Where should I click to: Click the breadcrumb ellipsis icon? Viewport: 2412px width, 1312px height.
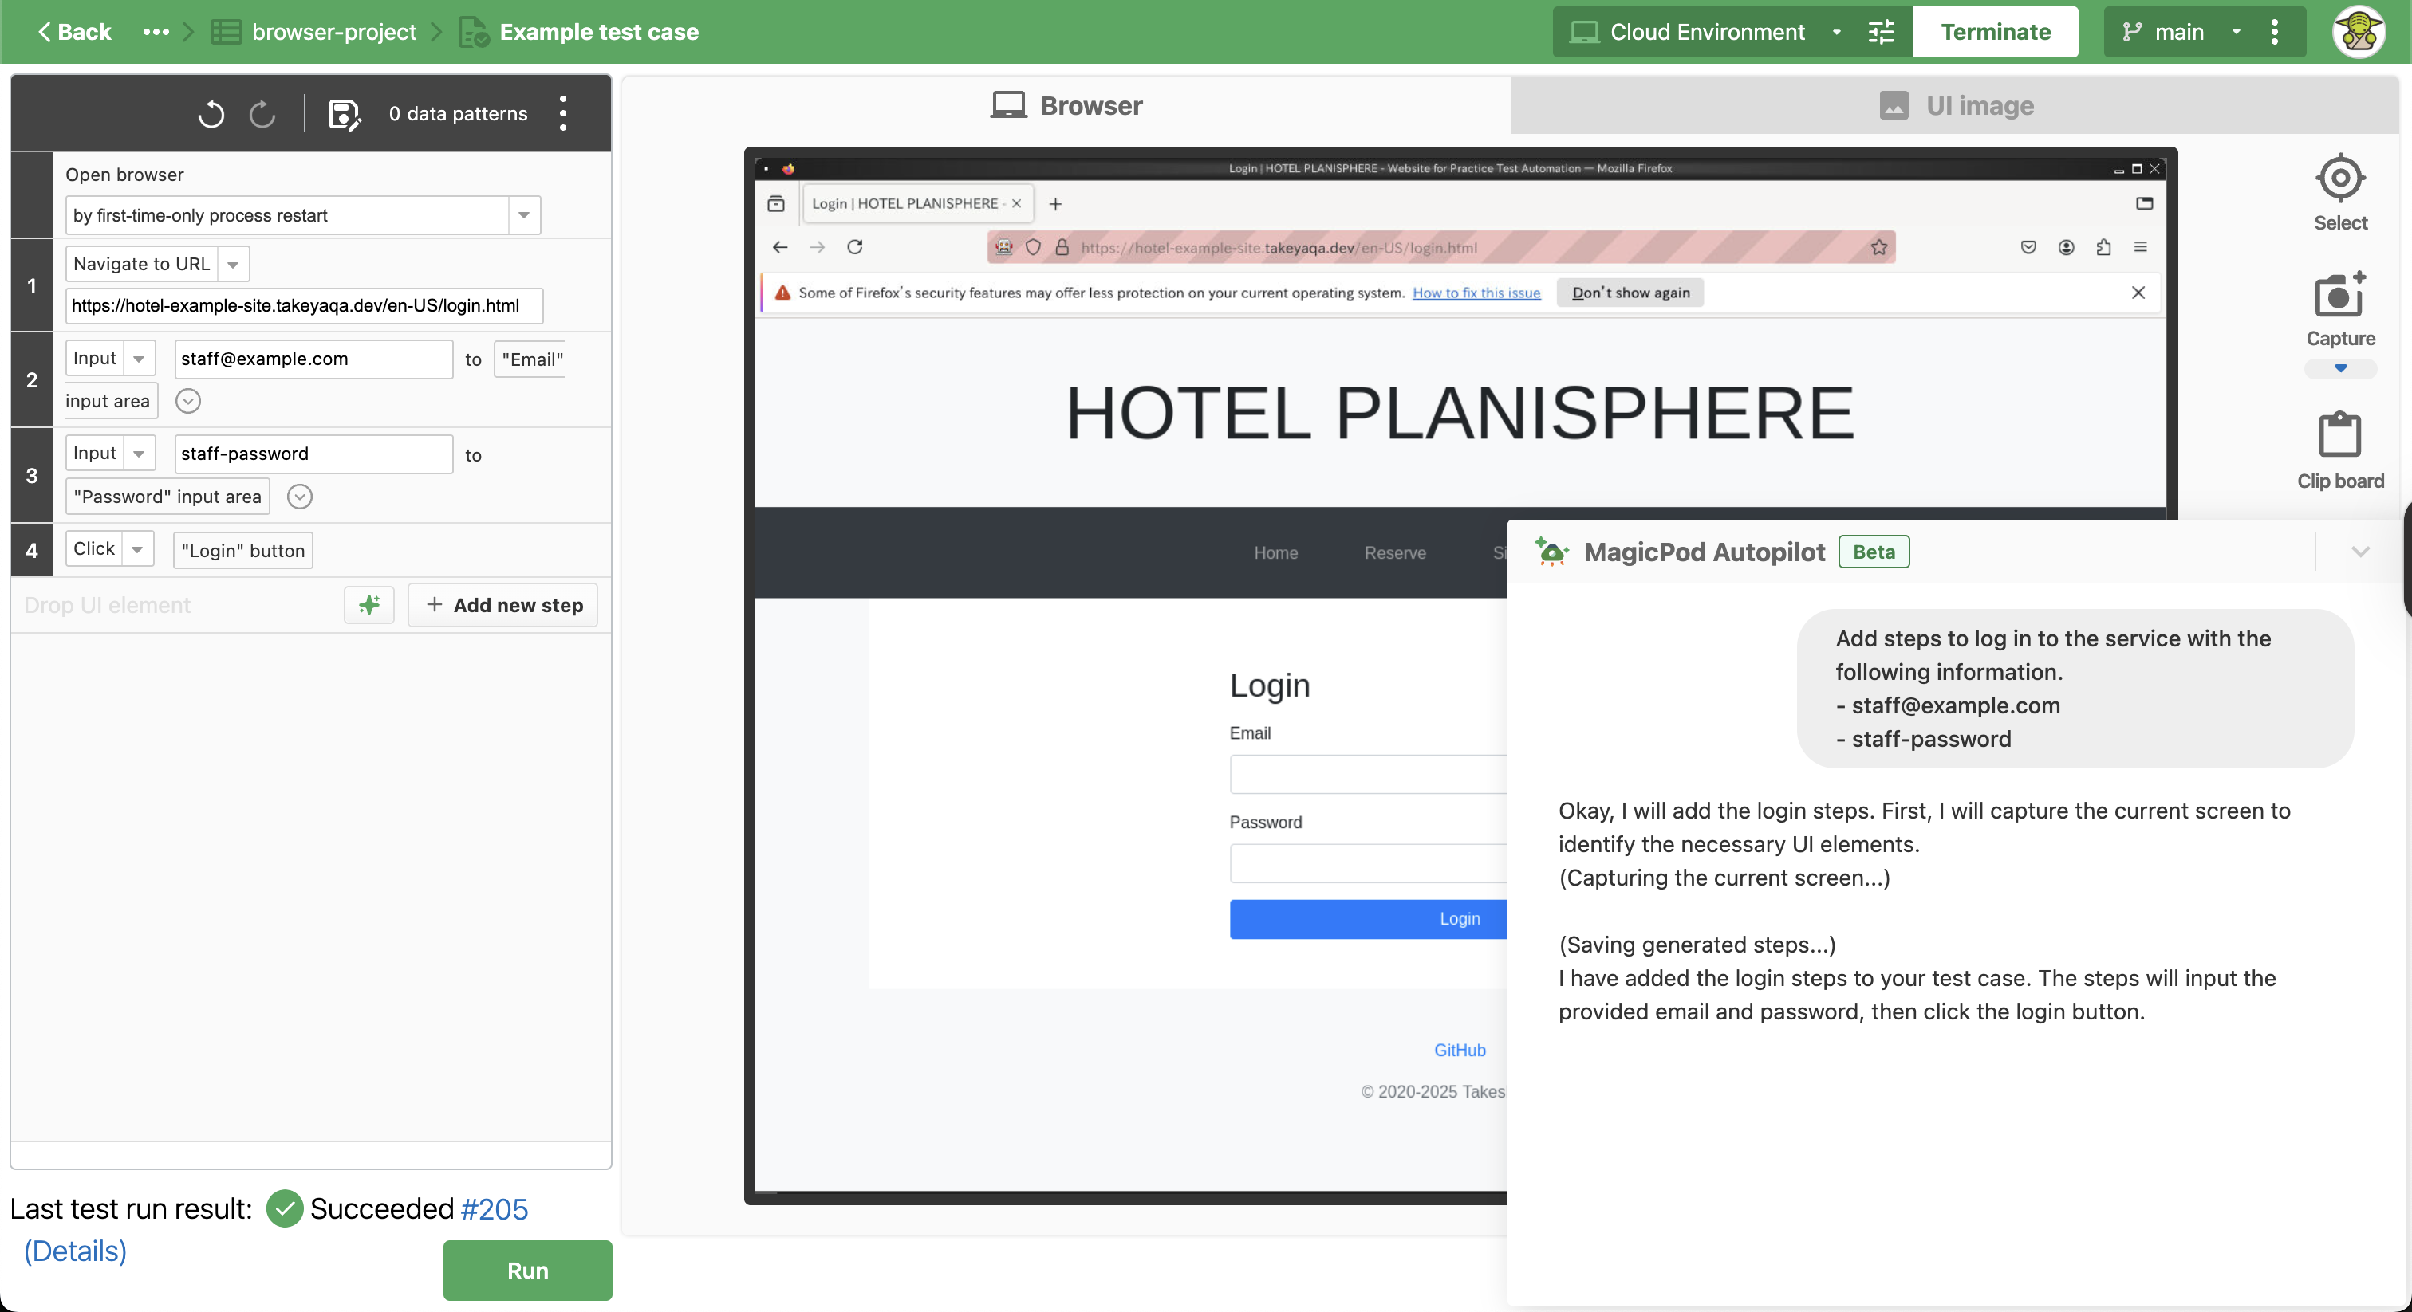(156, 32)
